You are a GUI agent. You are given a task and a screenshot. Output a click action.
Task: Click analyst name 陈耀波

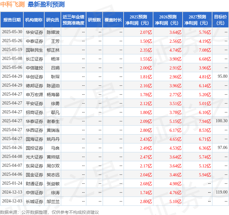point(53,32)
